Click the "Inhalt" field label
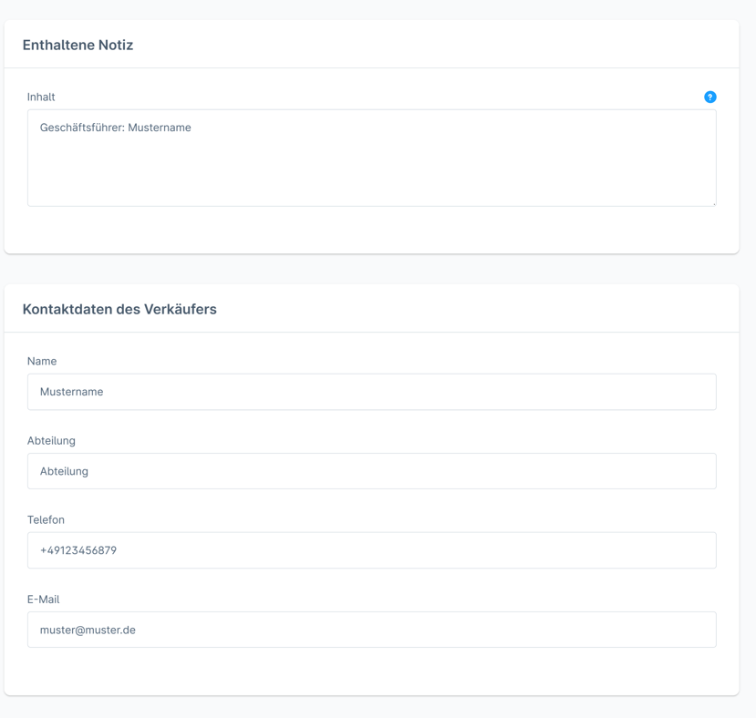The height and width of the screenshot is (718, 756). (41, 97)
